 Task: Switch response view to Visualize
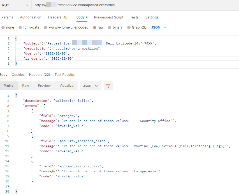click(x=66, y=86)
